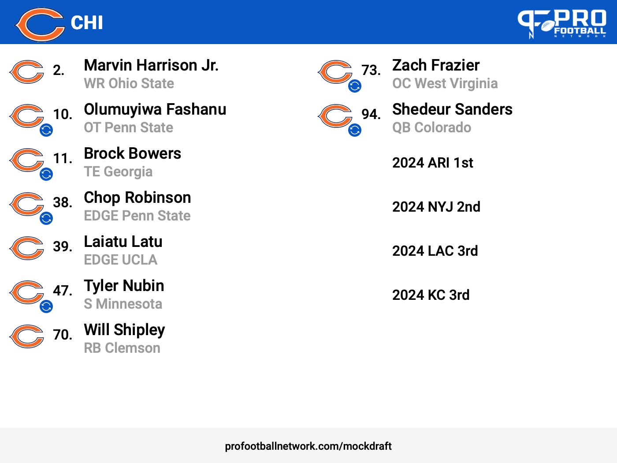Viewport: 617px width, 463px height.
Task: Click the 2024 ARI 1st future pick
Action: (x=432, y=163)
